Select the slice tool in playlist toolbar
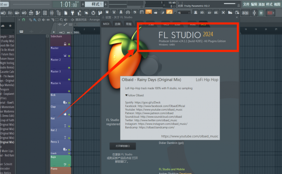 click(53, 20)
